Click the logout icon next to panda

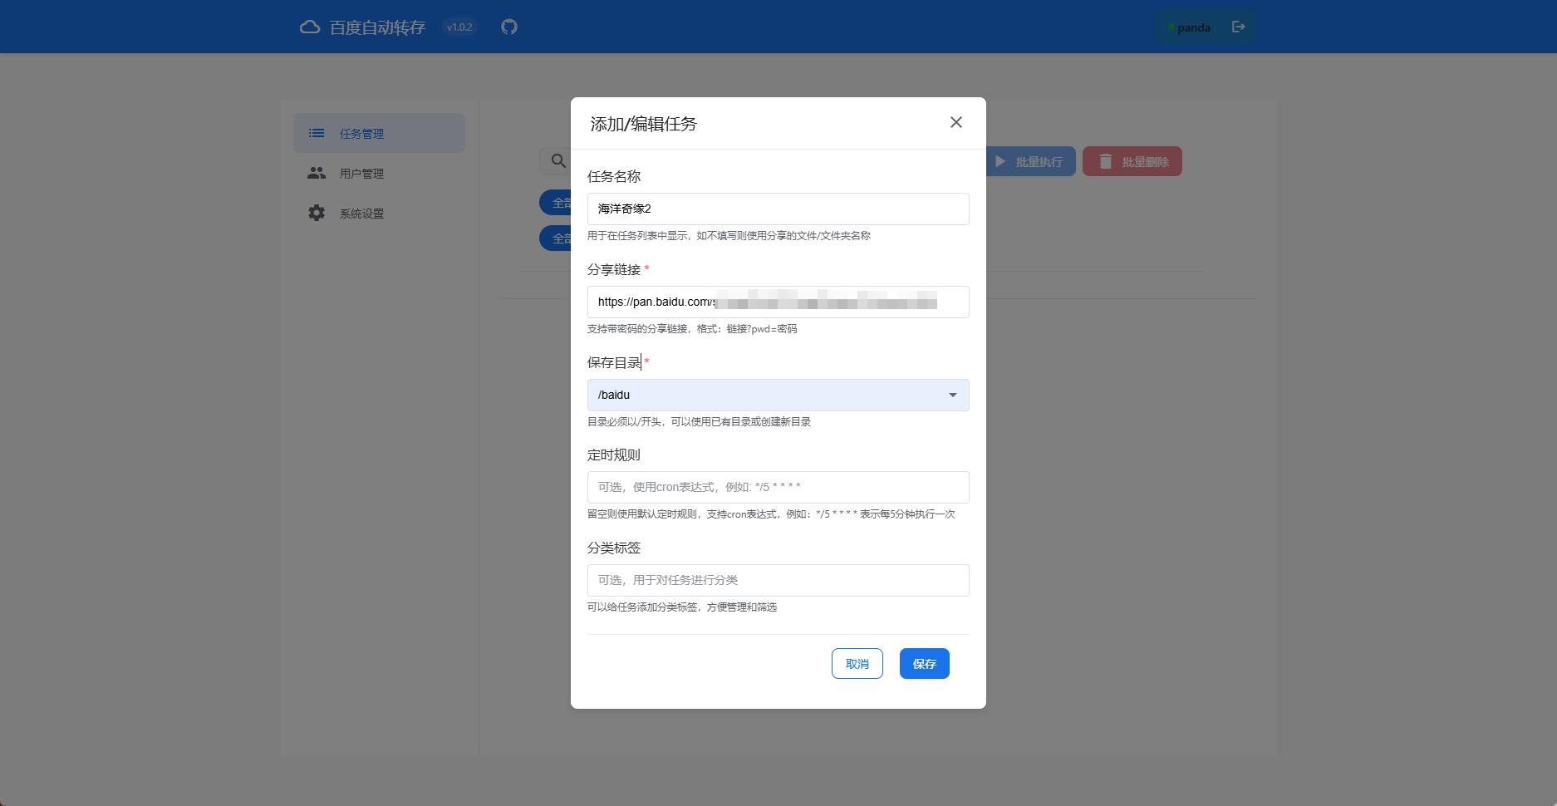tap(1239, 27)
